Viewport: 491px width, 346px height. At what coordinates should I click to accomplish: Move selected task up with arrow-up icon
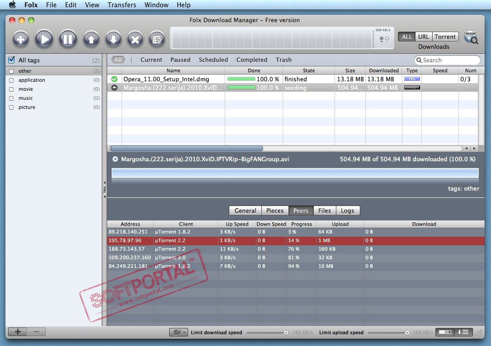(x=91, y=39)
